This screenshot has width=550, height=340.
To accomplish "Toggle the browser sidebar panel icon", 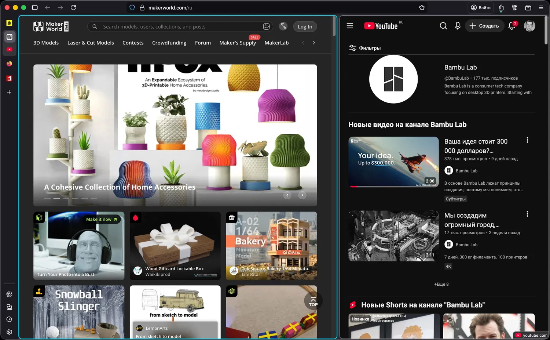I will pos(35,7).
